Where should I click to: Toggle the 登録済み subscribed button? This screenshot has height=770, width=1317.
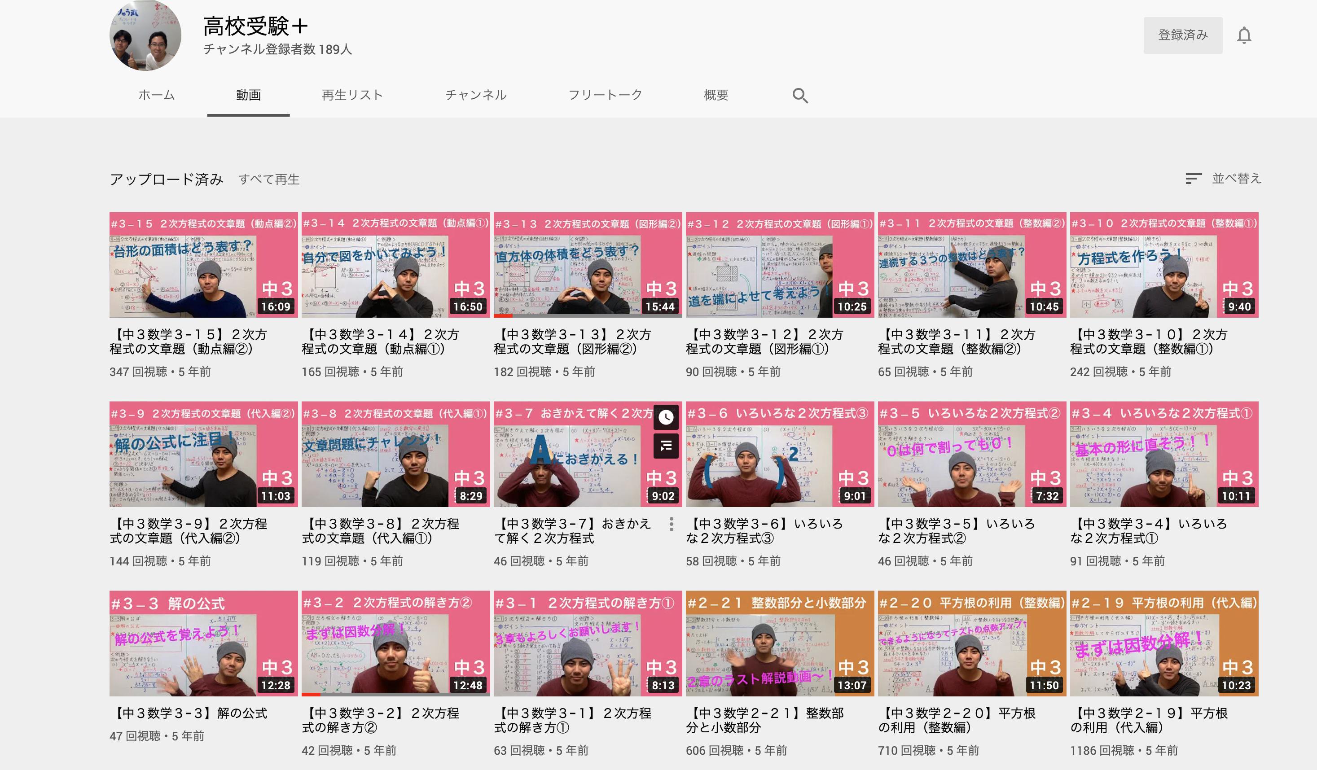(1182, 35)
